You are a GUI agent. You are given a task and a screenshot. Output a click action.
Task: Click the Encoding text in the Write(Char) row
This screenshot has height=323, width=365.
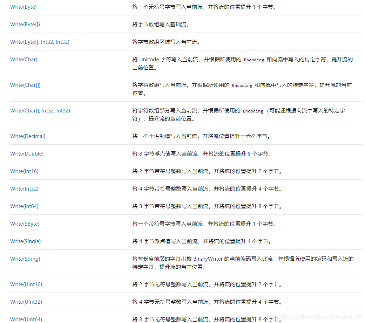pyautogui.click(x=254, y=60)
